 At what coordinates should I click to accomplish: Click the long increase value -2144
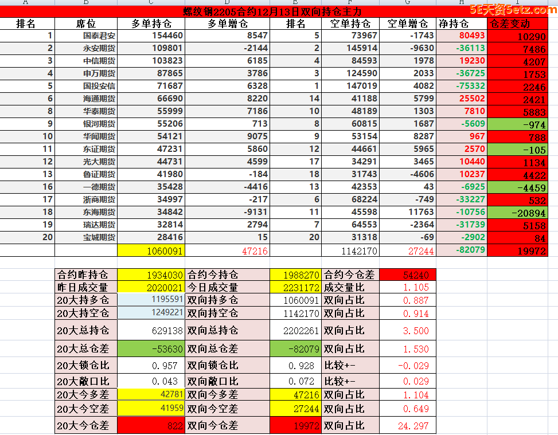[x=228, y=48]
